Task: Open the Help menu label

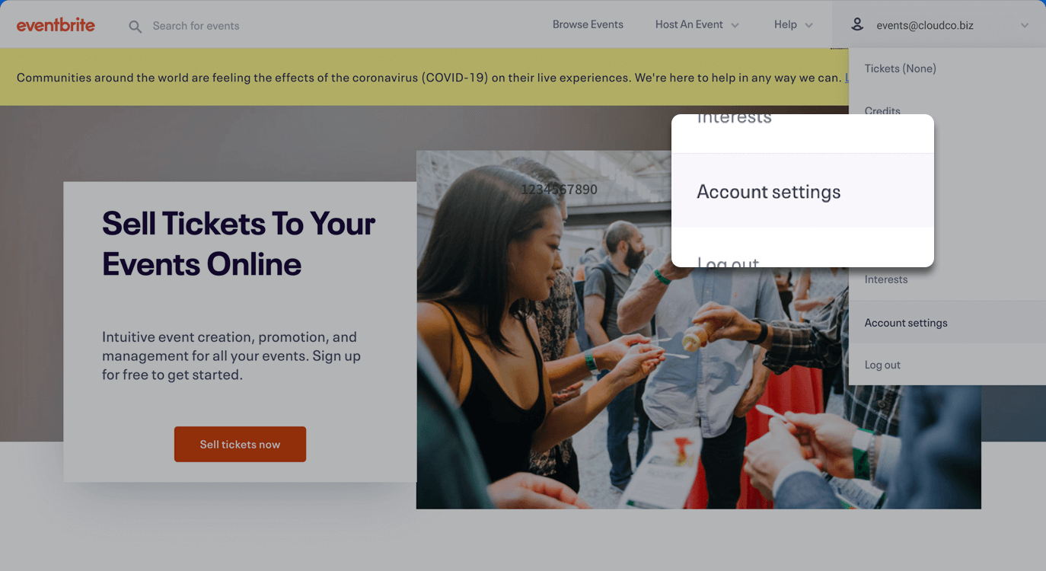Action: pyautogui.click(x=786, y=24)
